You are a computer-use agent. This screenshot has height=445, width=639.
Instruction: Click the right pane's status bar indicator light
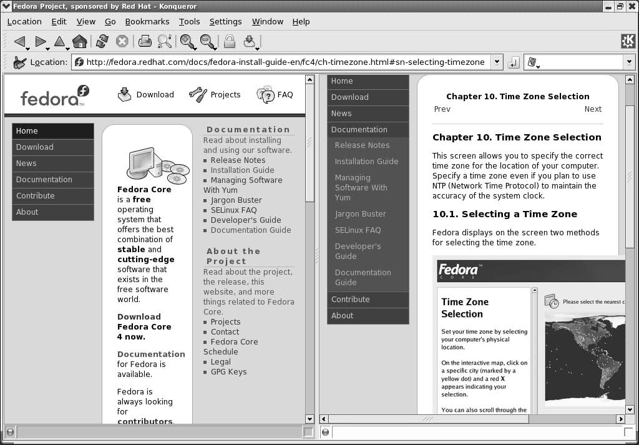325,432
